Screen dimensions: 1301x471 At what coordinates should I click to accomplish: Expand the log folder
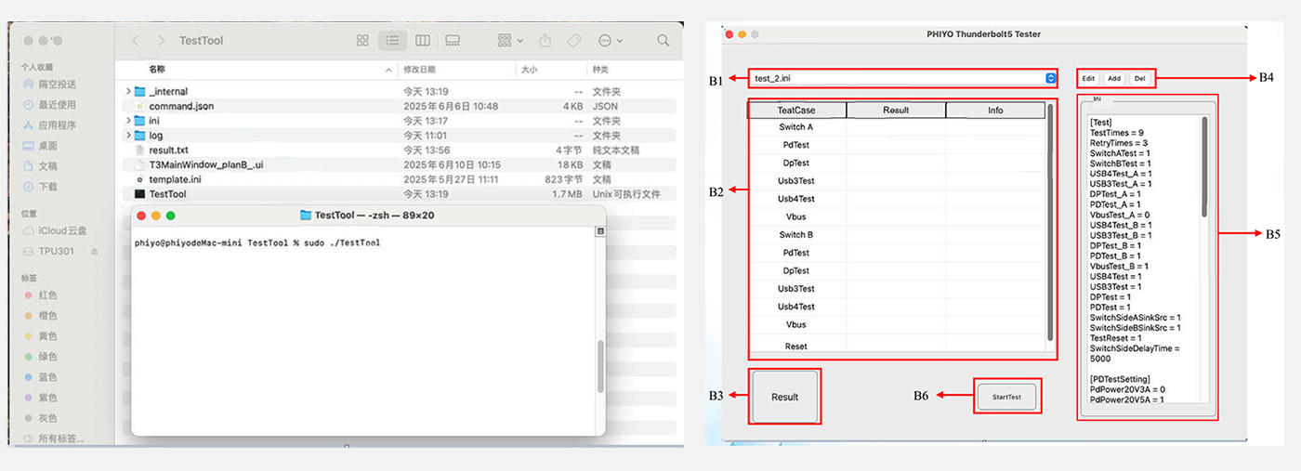128,136
